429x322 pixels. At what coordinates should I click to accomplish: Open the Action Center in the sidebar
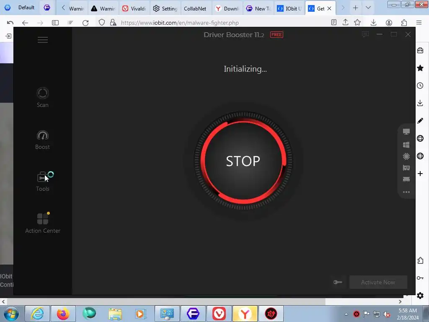[x=43, y=223]
